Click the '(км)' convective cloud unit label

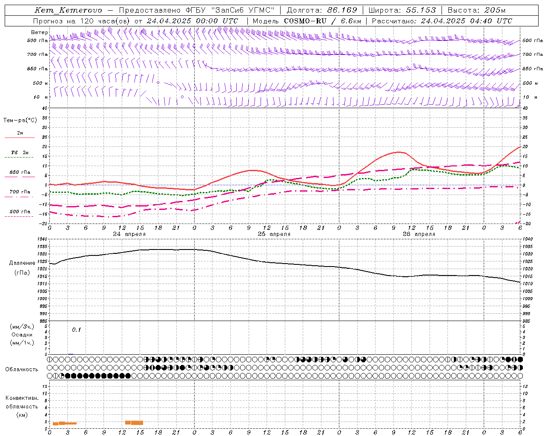(22, 415)
